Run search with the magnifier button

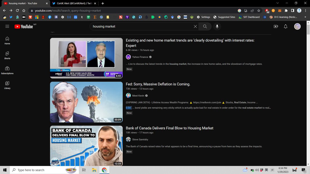[x=205, y=26]
